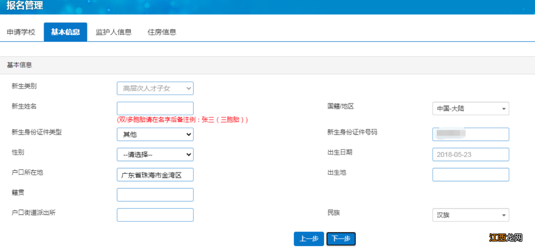This screenshot has width=535, height=248.
Task: Click the 基本信息 section header text
Action: point(19,65)
